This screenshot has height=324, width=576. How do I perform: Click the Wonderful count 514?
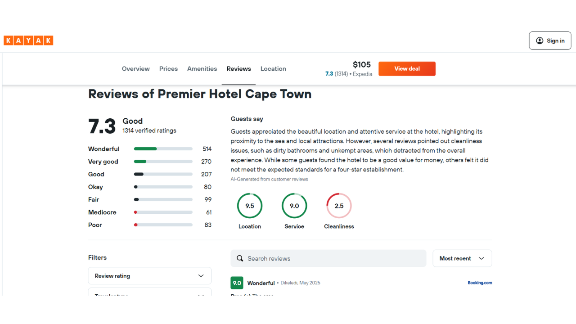[x=207, y=149]
